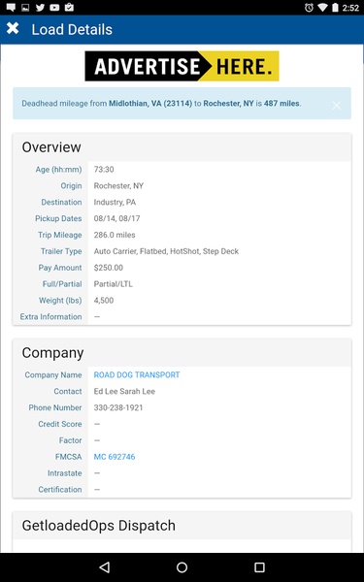Select the trip mileage 286.0 miles

[x=115, y=235]
